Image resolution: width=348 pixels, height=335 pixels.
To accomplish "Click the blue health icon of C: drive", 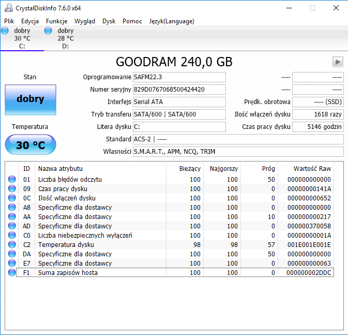I will pos(5,31).
